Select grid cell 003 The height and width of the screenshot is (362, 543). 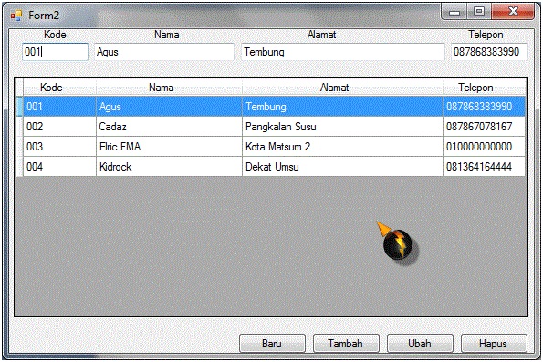(59, 147)
